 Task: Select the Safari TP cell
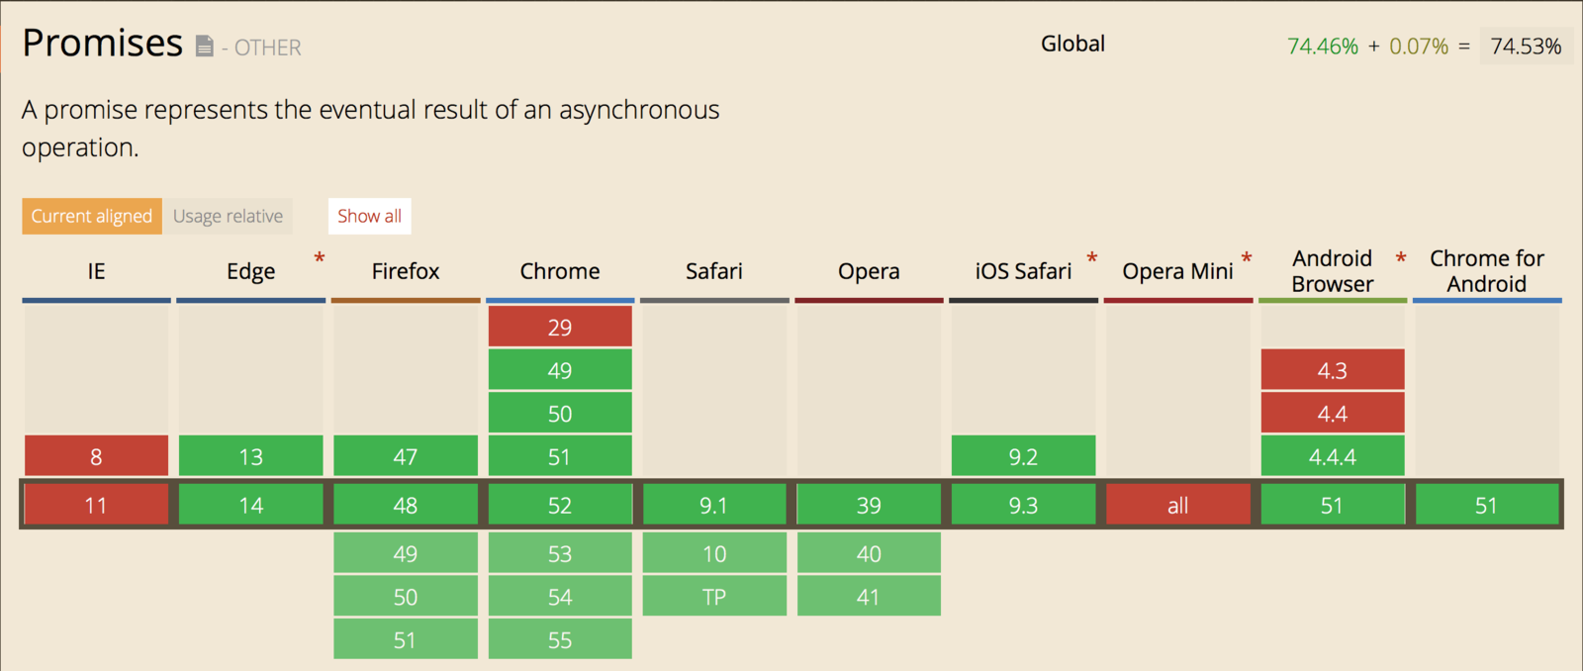(714, 597)
